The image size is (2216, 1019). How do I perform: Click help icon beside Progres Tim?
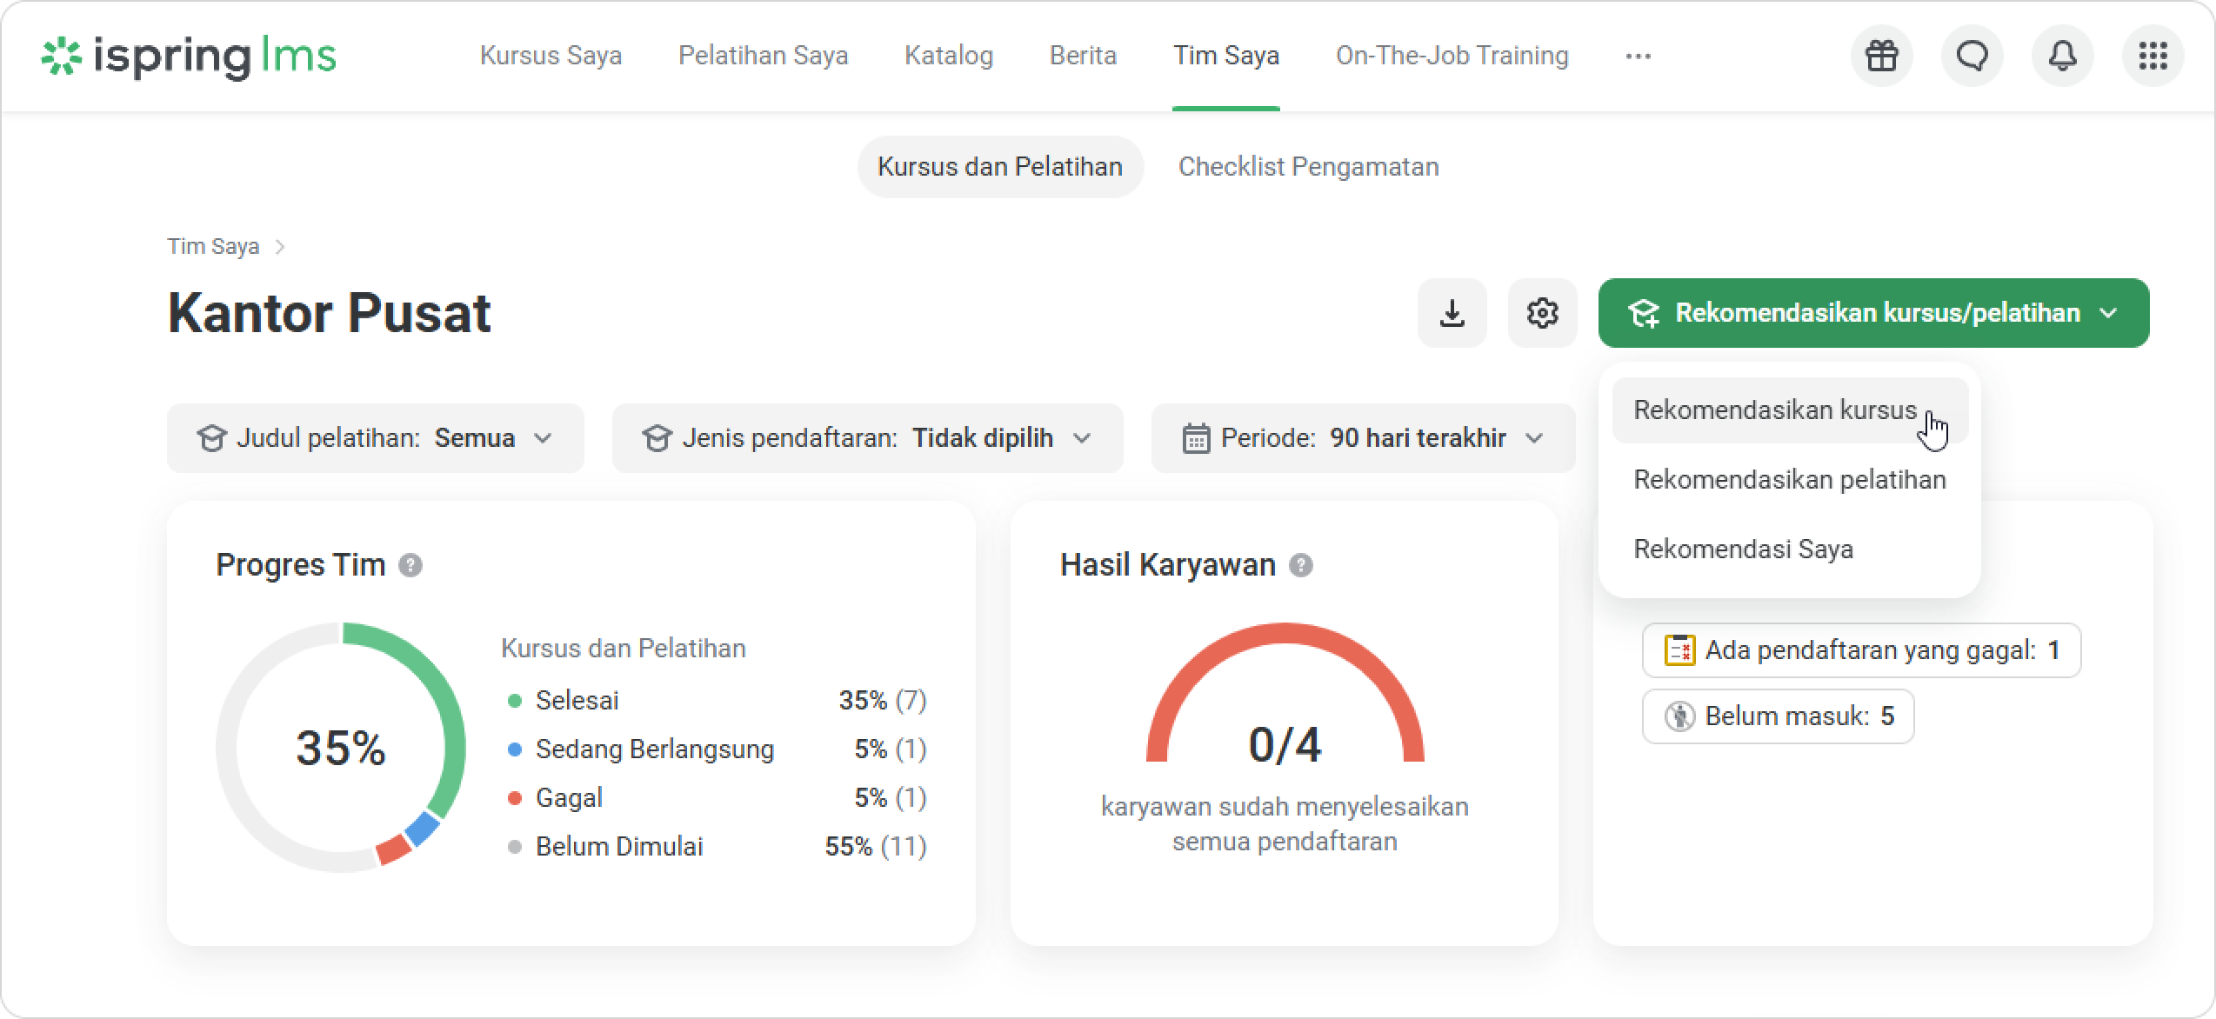tap(410, 566)
